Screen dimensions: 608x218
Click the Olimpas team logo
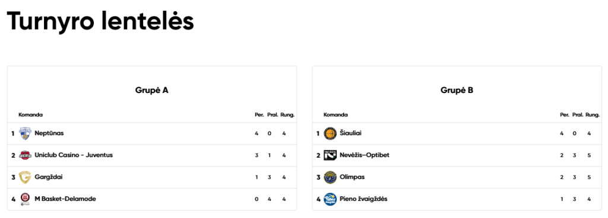330,177
